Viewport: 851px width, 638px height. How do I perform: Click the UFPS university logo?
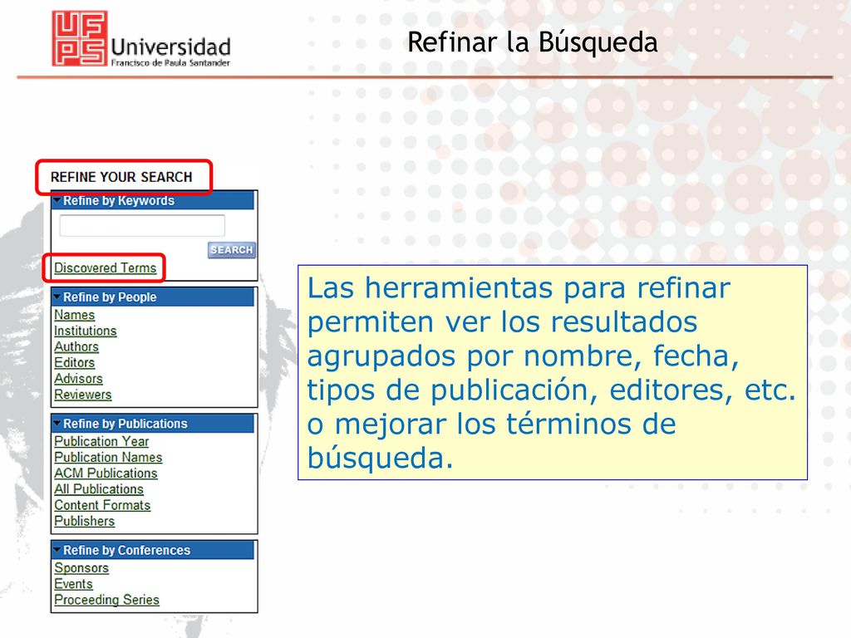point(141,39)
